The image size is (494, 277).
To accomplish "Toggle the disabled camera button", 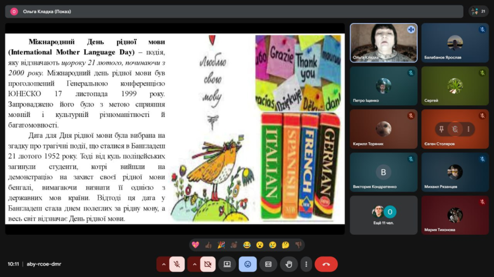I will tap(208, 264).
